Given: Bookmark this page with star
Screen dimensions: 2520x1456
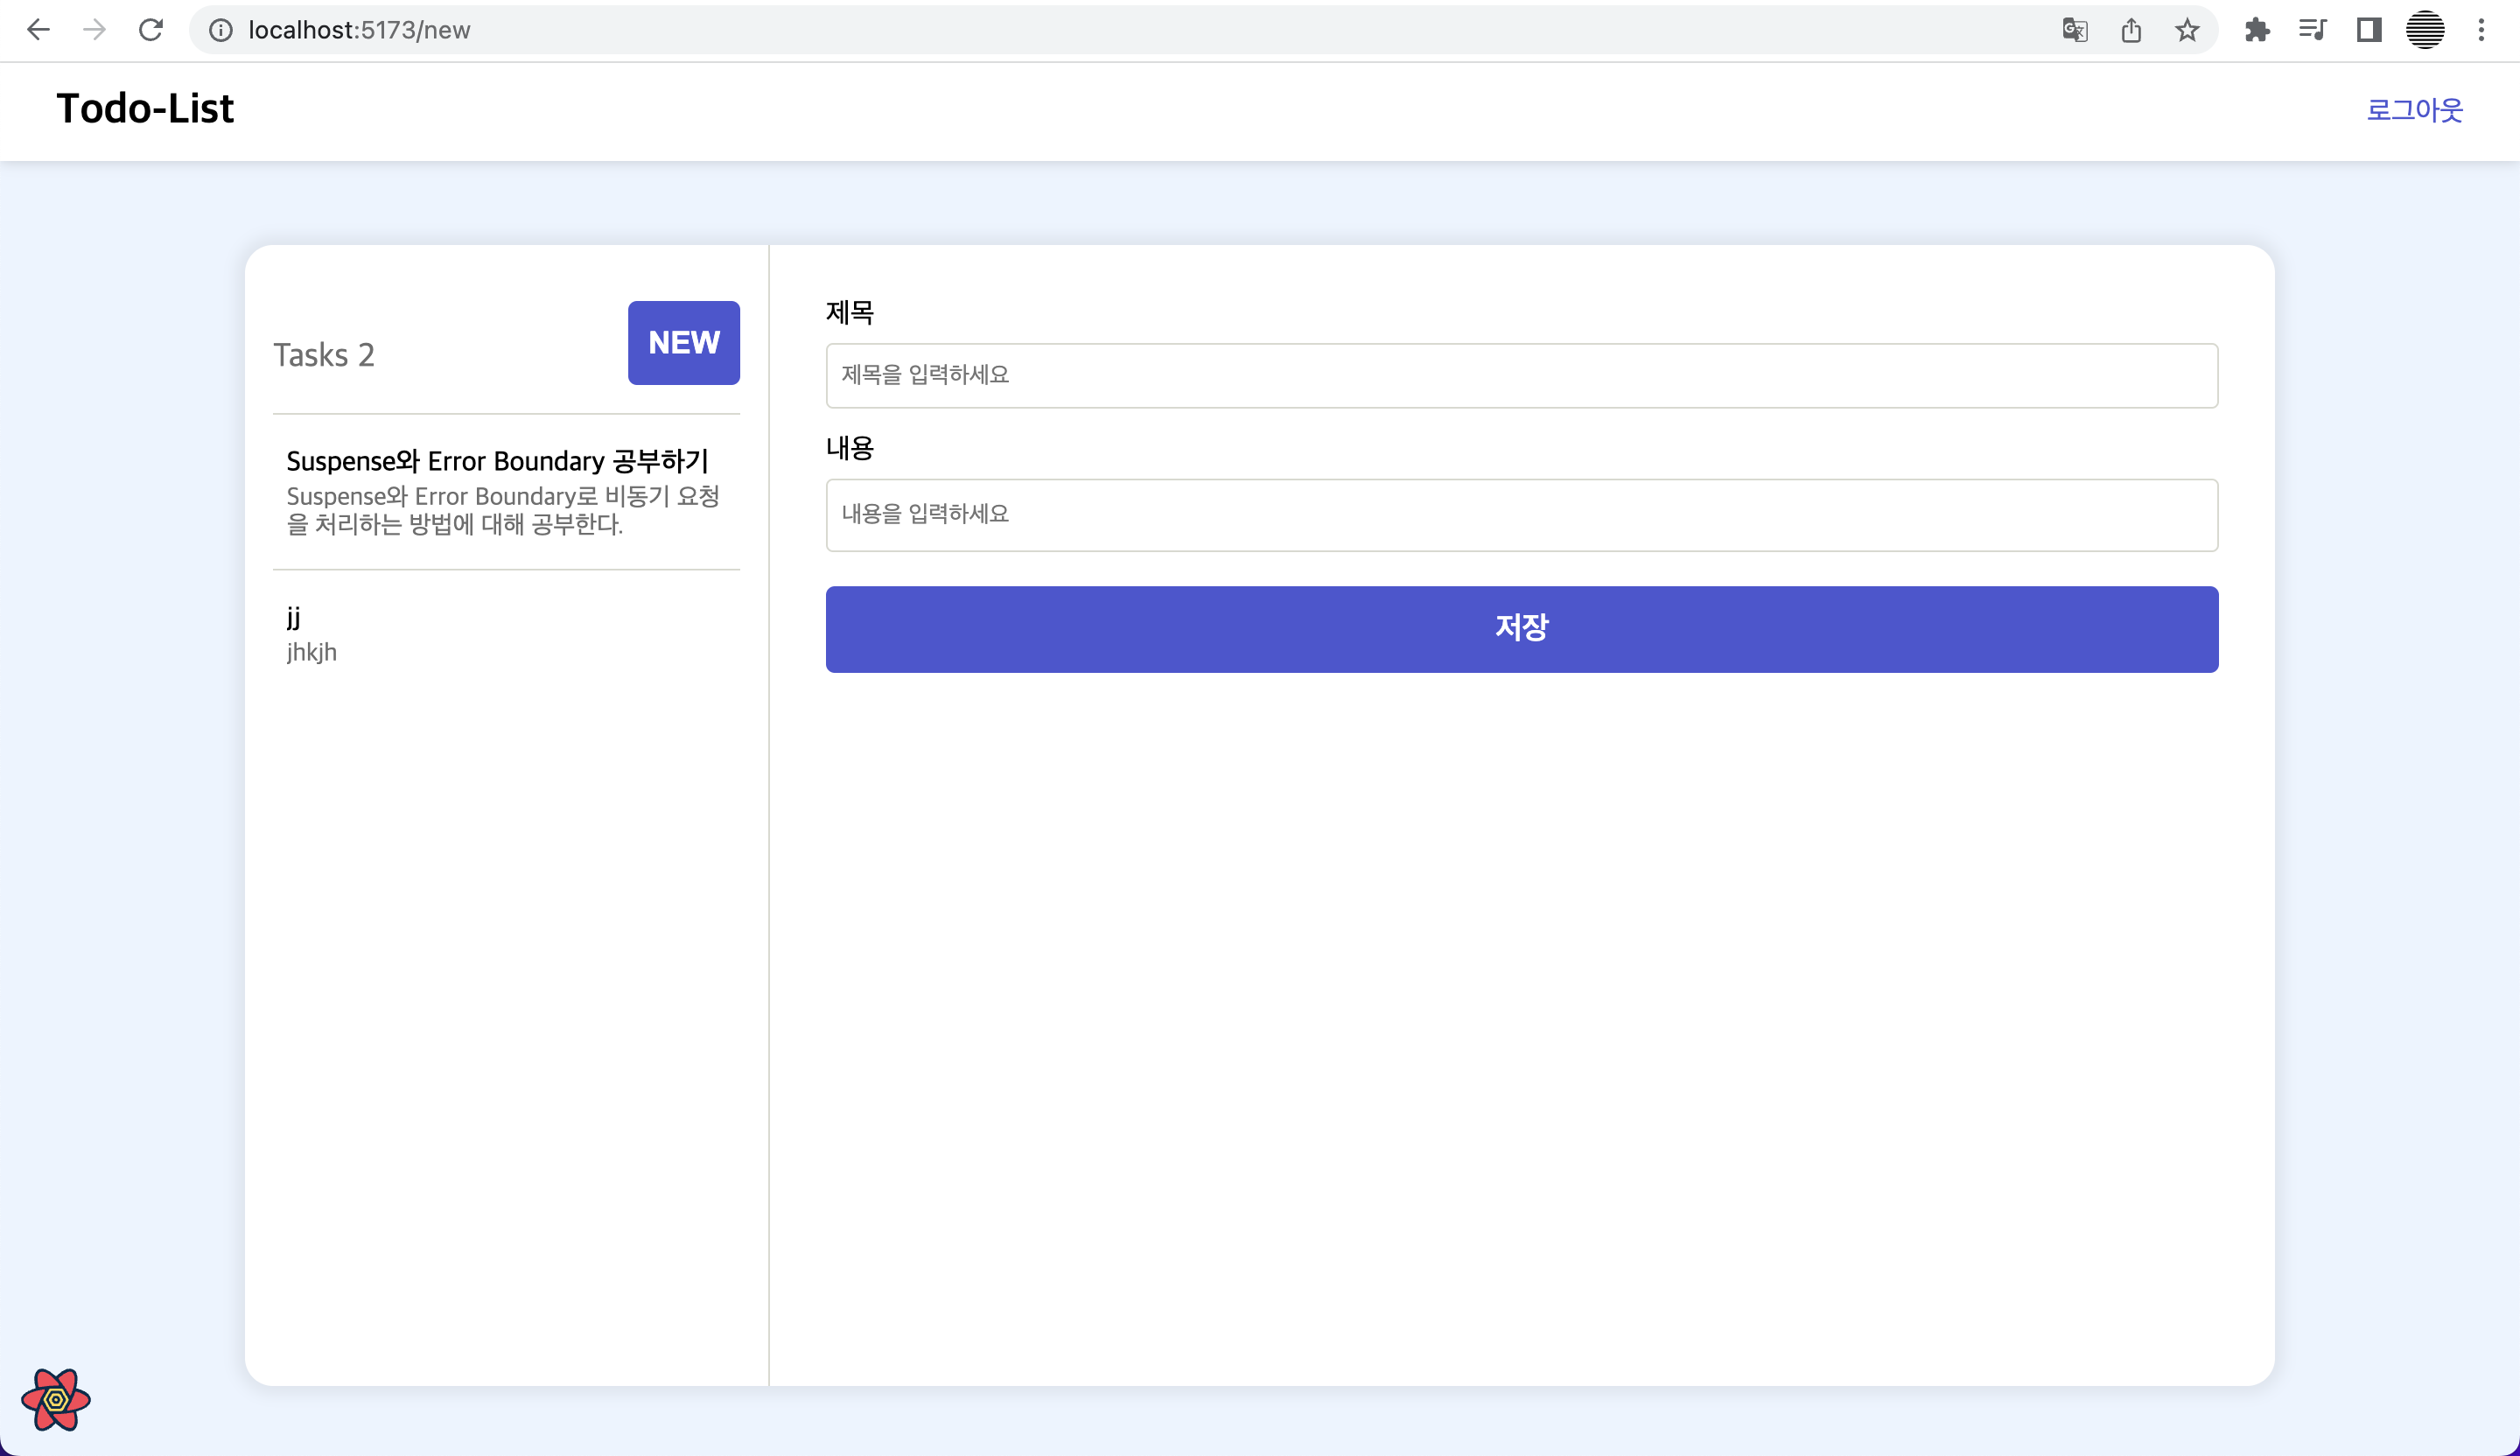Looking at the screenshot, I should pyautogui.click(x=2187, y=30).
